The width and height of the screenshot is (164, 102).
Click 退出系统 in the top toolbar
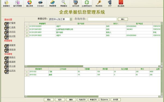(x=121, y=4)
